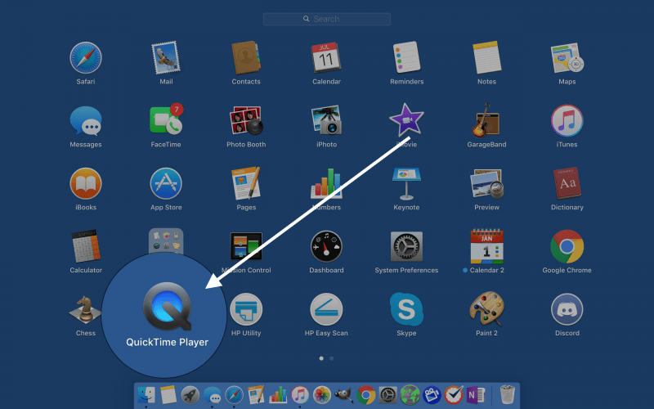Screen dimensions: 654x409
Task: Open the Maps app
Action: tap(567, 57)
